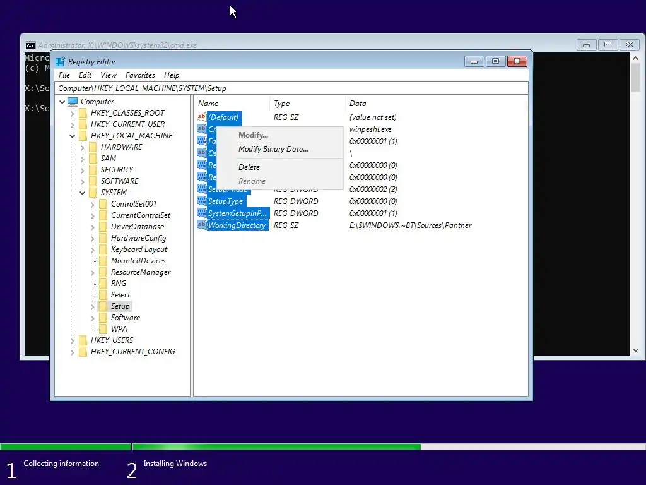Collapse the HKEY_LOCAL_MACHINE node

pyautogui.click(x=72, y=136)
